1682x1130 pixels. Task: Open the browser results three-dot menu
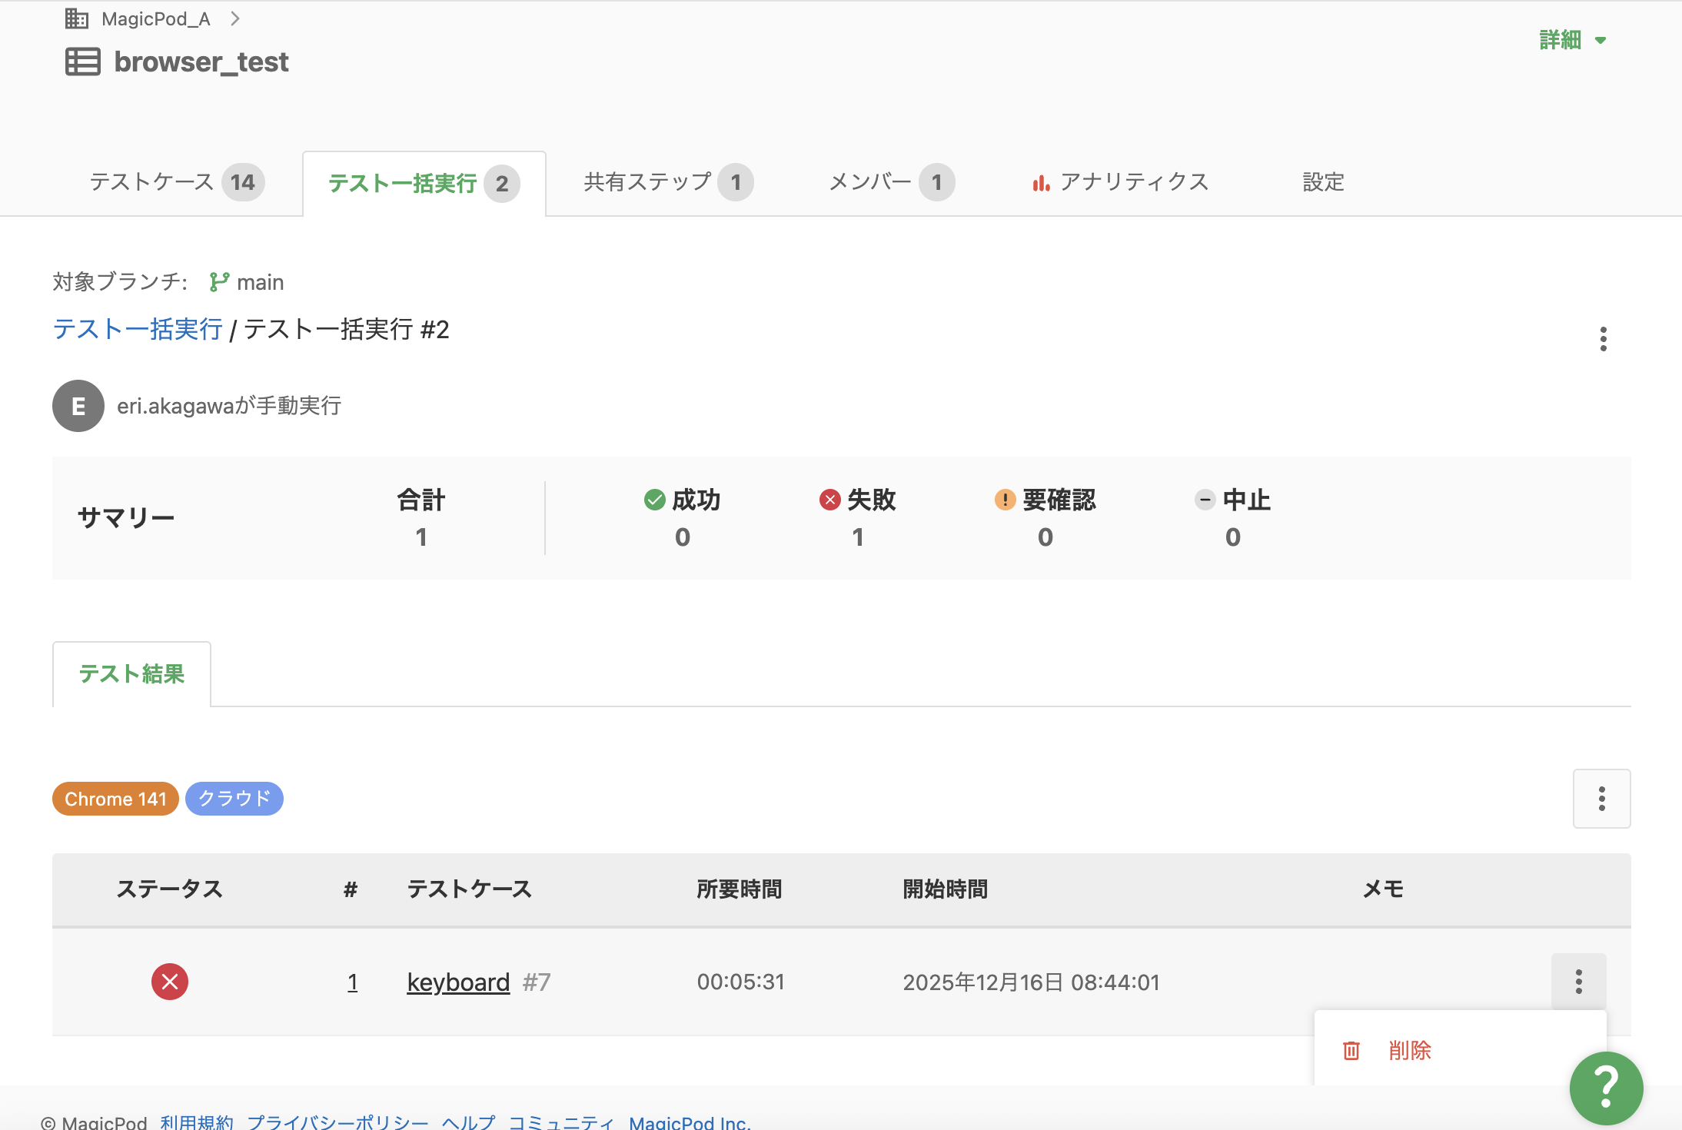(1601, 799)
